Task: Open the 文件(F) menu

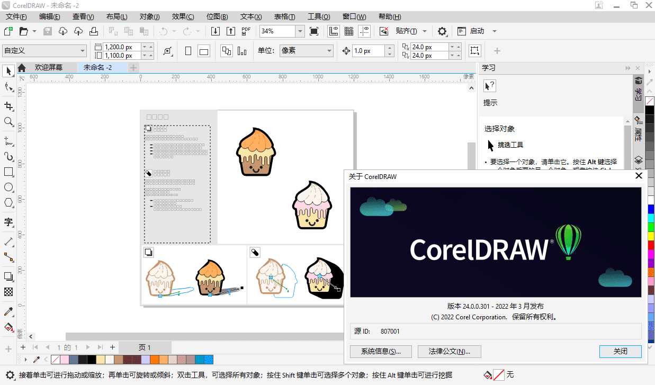Action: tap(16, 17)
